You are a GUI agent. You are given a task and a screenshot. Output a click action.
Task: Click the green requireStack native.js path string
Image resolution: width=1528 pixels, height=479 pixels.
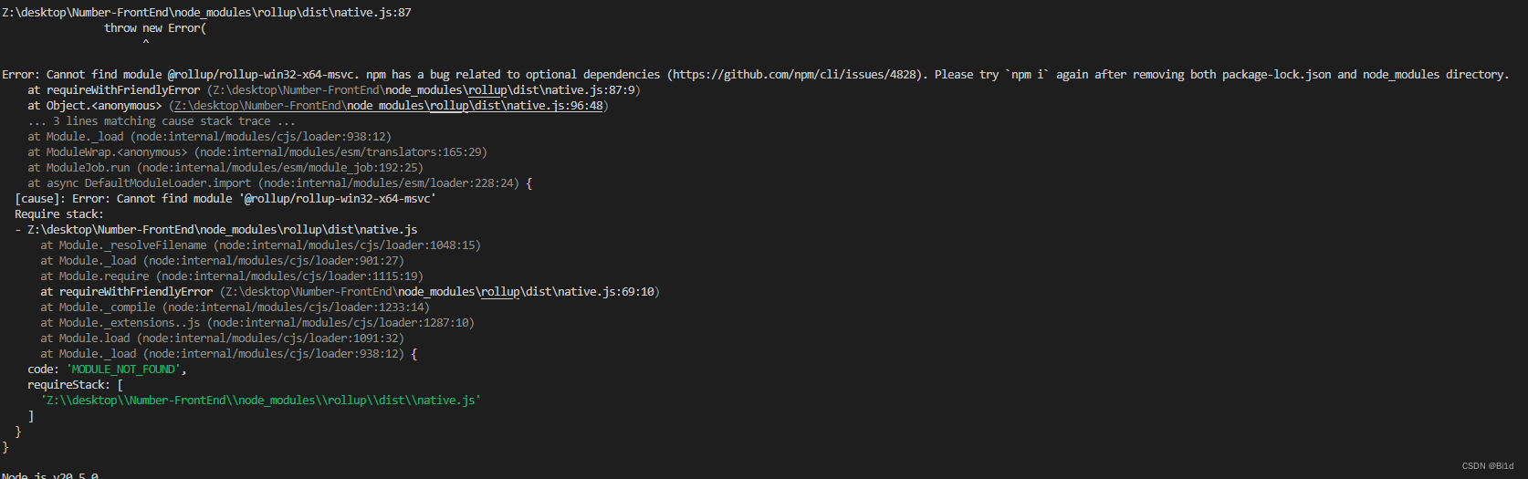pyautogui.click(x=260, y=401)
